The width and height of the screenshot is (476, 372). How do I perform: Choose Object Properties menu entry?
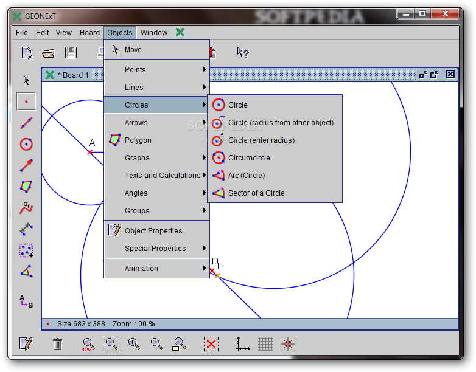click(156, 231)
